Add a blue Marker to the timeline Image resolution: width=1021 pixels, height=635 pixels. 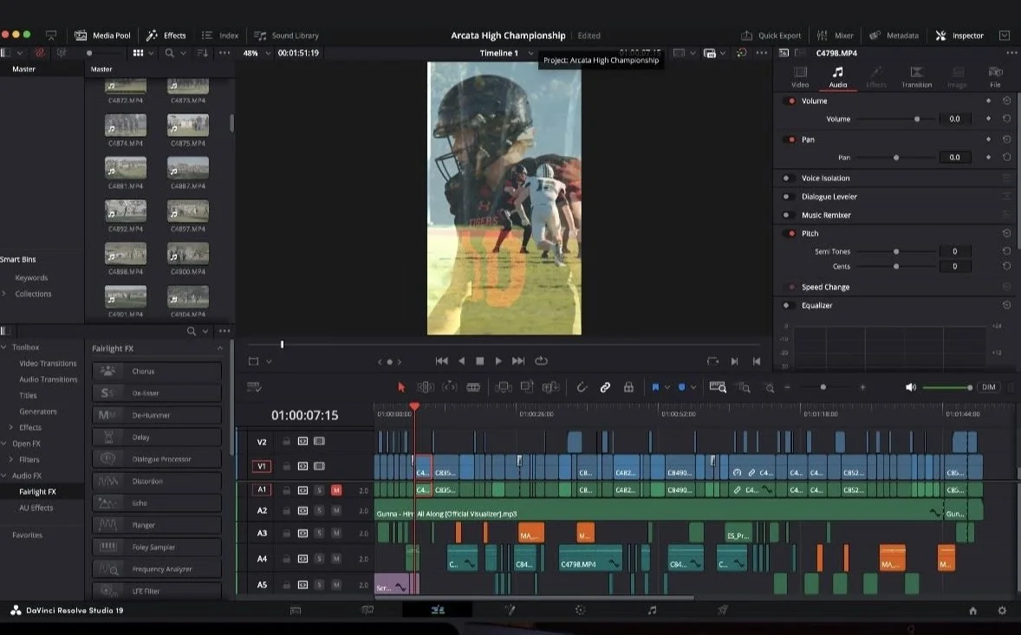click(x=681, y=387)
